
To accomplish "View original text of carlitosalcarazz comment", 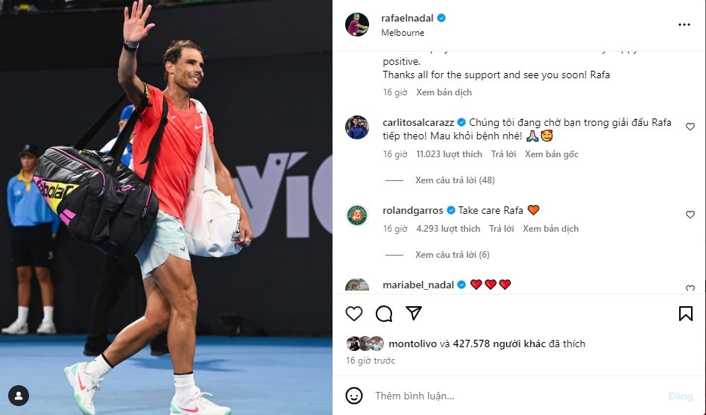I will click(552, 154).
